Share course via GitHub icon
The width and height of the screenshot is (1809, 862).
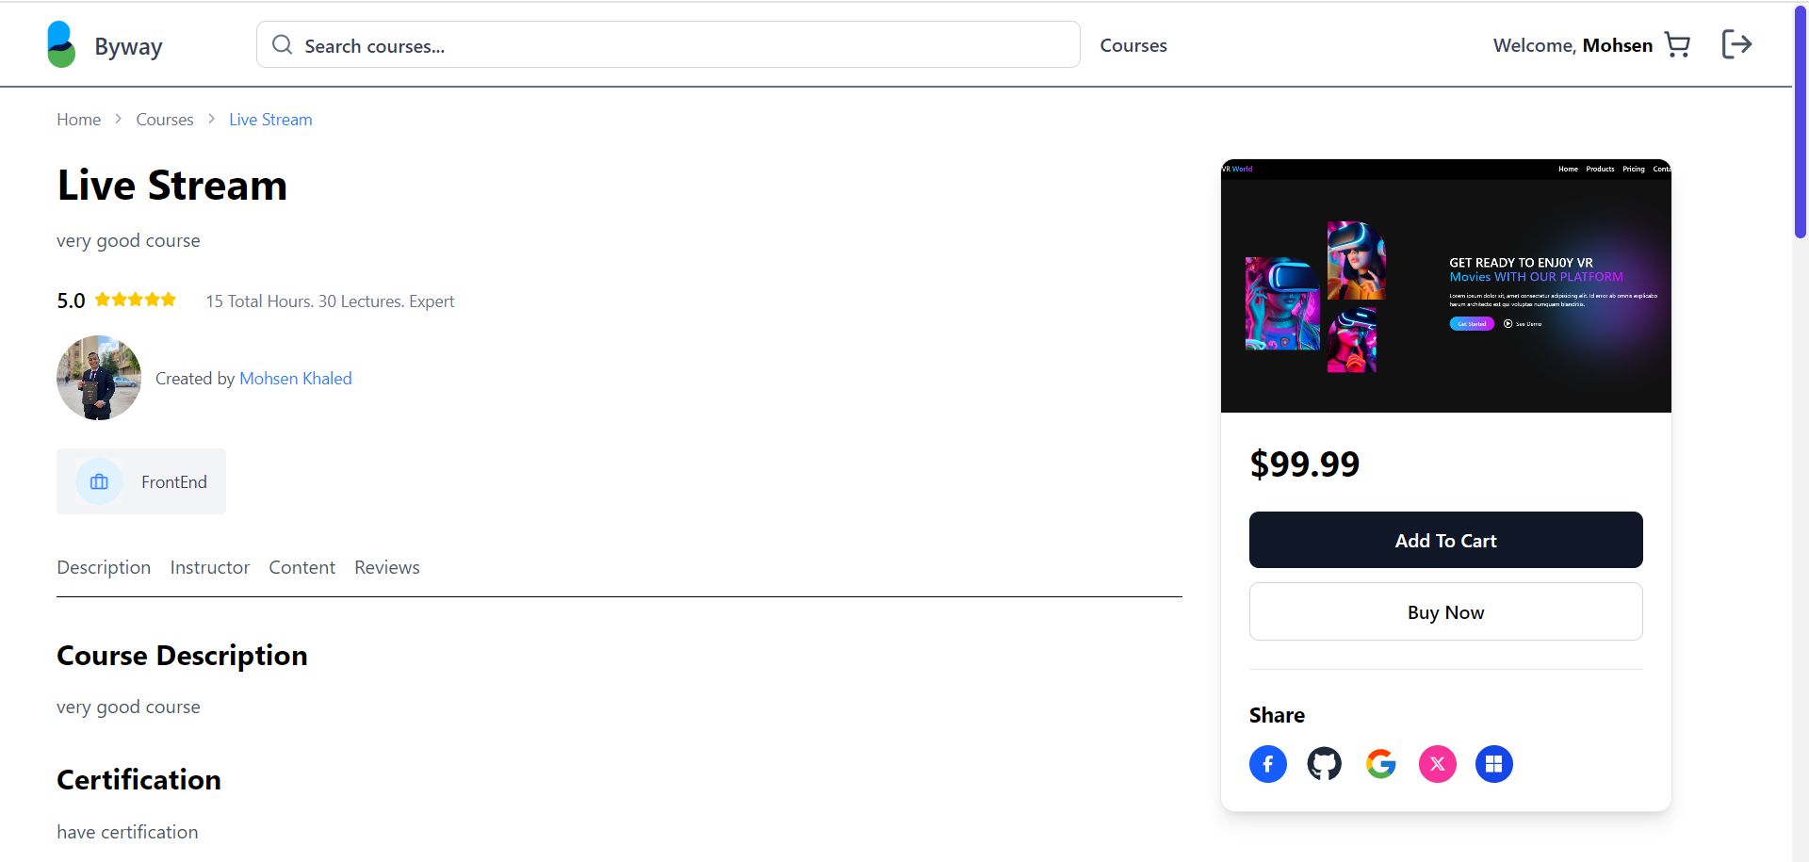tap(1324, 764)
